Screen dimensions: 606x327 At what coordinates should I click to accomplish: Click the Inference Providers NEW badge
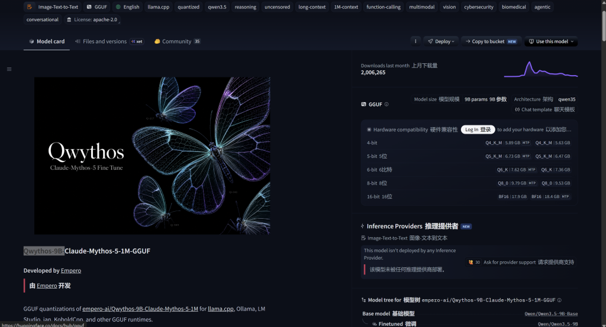point(466,226)
